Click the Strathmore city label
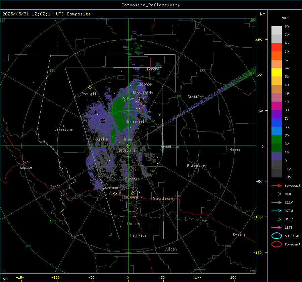This screenshot has width=302, height=282. (163, 199)
